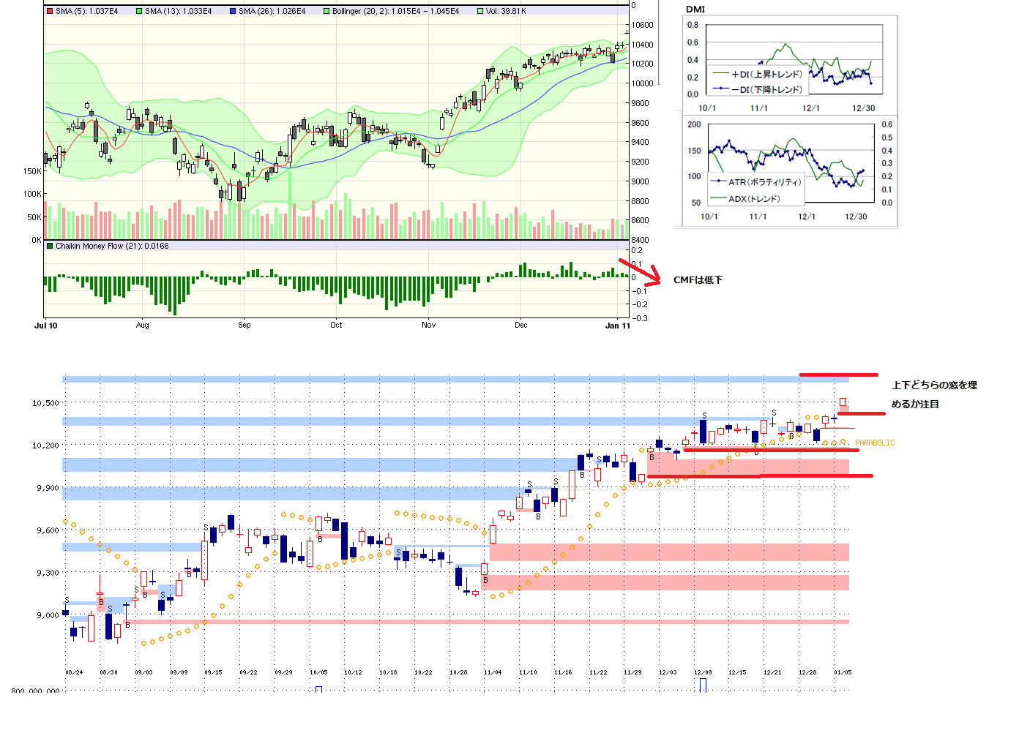This screenshot has width=1019, height=752.
Task: Click the 'Jan 11' date label on x-axis
Action: point(617,326)
